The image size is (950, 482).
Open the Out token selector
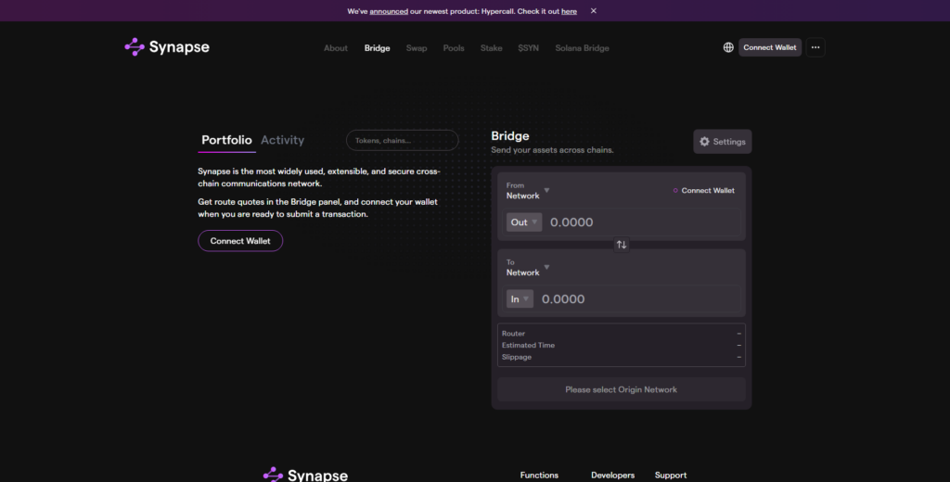524,222
